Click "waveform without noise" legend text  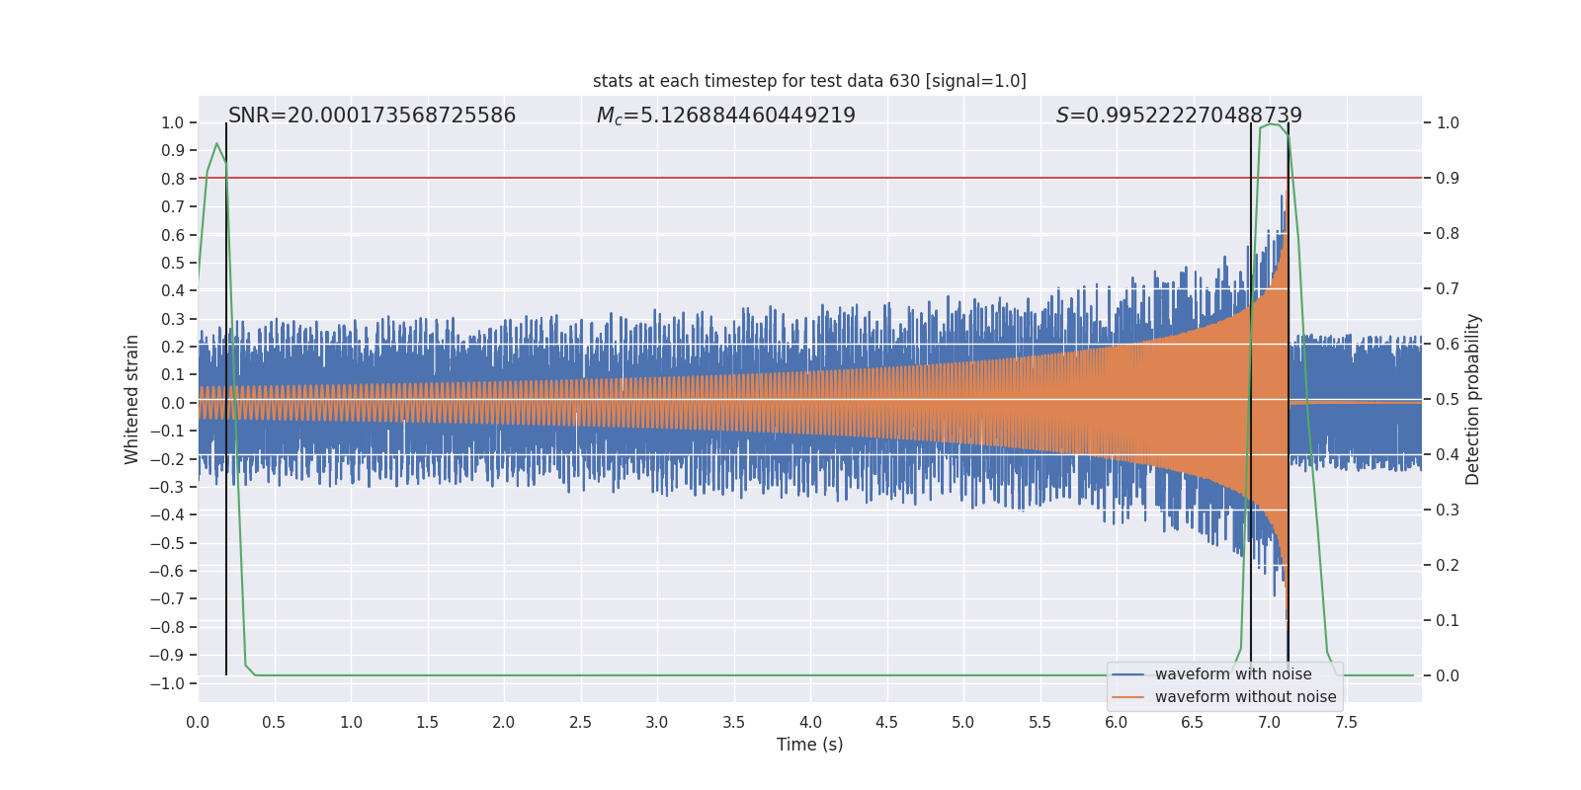[1245, 697]
